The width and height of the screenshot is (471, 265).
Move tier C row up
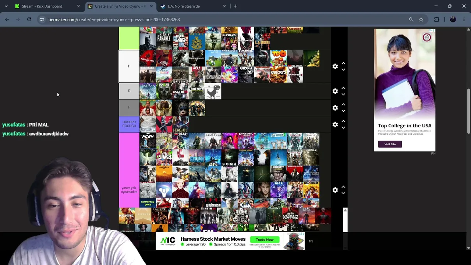343,63
